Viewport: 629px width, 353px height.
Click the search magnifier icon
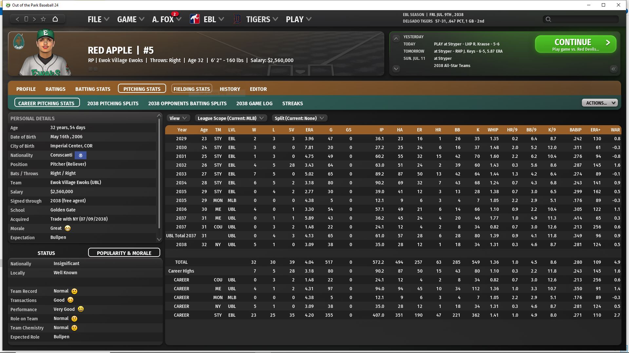tap(548, 20)
